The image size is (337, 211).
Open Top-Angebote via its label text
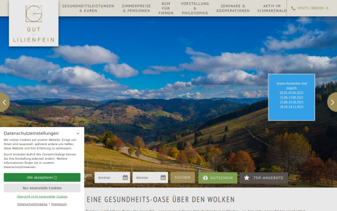(268, 178)
